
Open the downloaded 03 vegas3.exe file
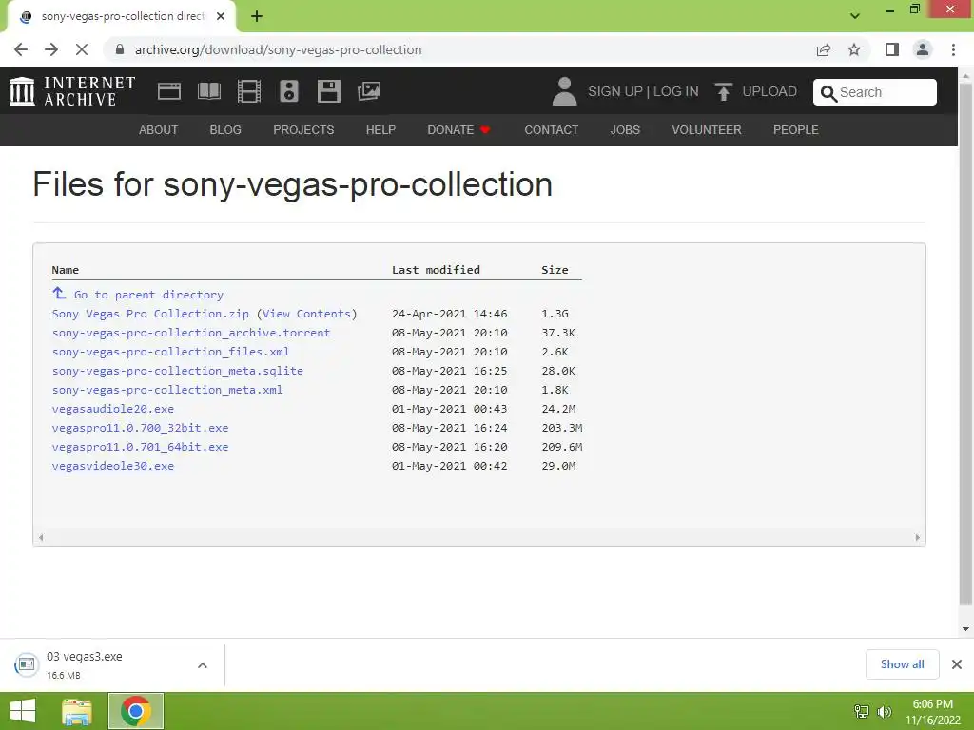click(x=84, y=664)
